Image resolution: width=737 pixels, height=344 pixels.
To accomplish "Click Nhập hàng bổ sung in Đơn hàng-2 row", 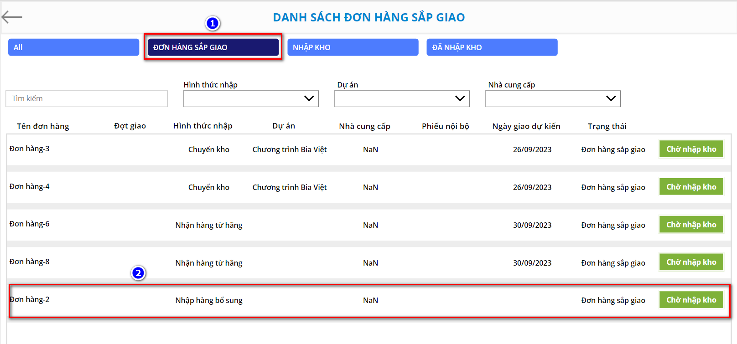I will (x=209, y=300).
